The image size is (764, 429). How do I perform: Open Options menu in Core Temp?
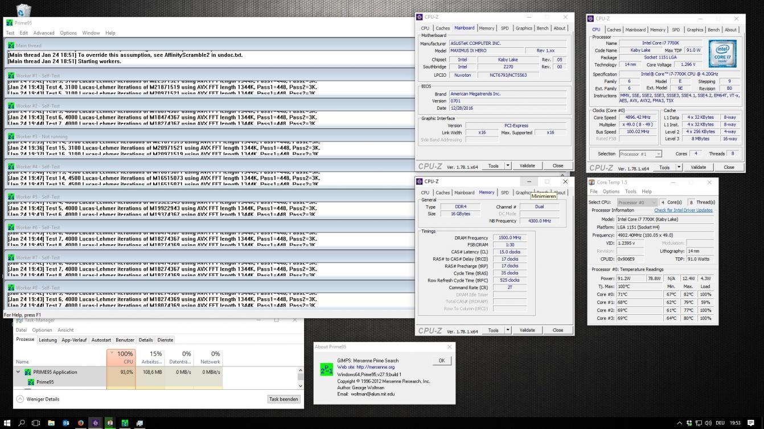(611, 191)
